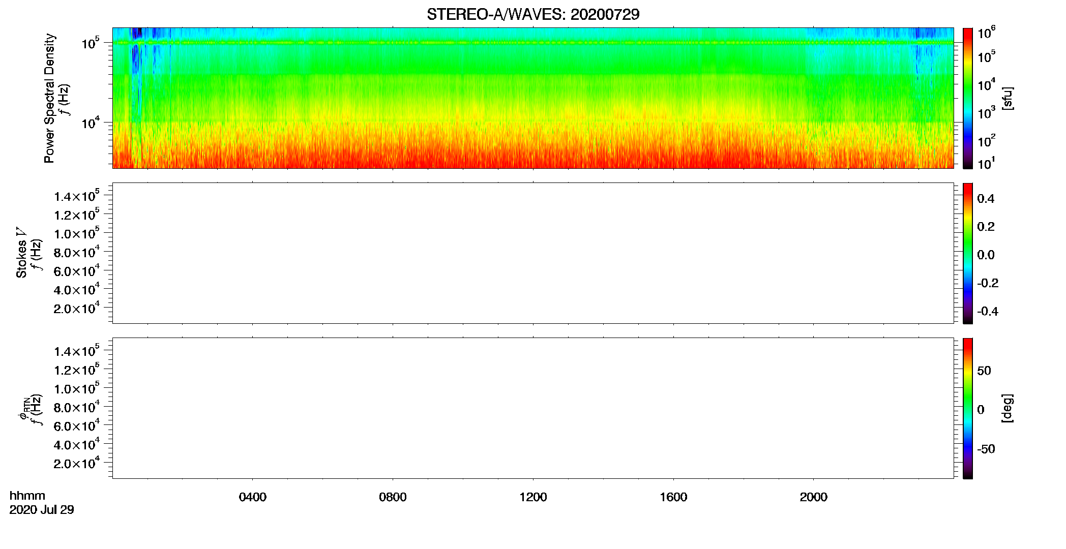
Task: Click the empty Stokes V plot panel
Action: pos(533,253)
